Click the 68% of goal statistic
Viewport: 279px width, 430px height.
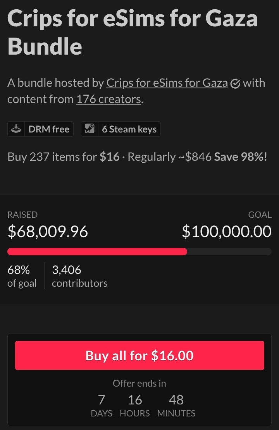pyautogui.click(x=22, y=276)
